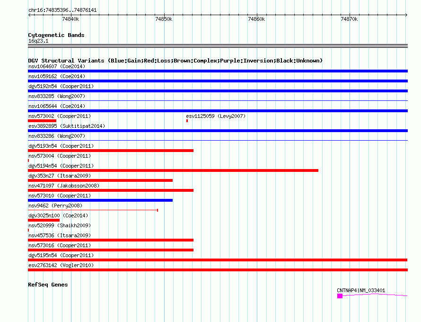421x322 pixels.
Task: Click the 74870k ruler position
Action: [x=349, y=19]
